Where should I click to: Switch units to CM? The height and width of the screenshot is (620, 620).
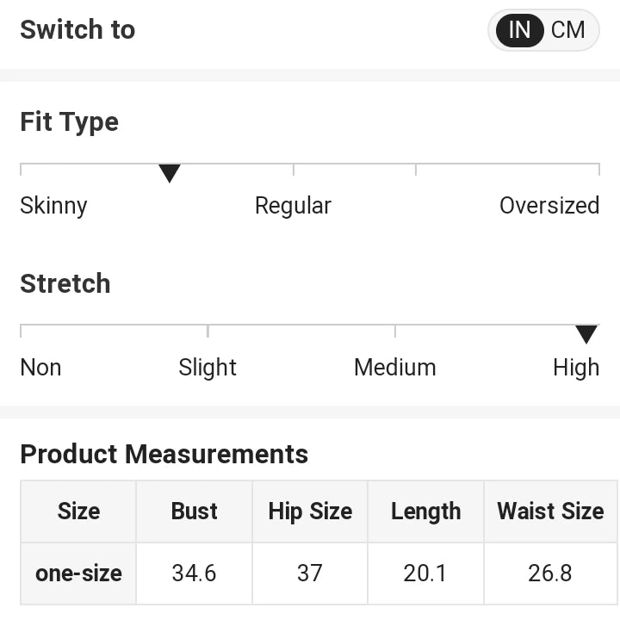click(568, 30)
